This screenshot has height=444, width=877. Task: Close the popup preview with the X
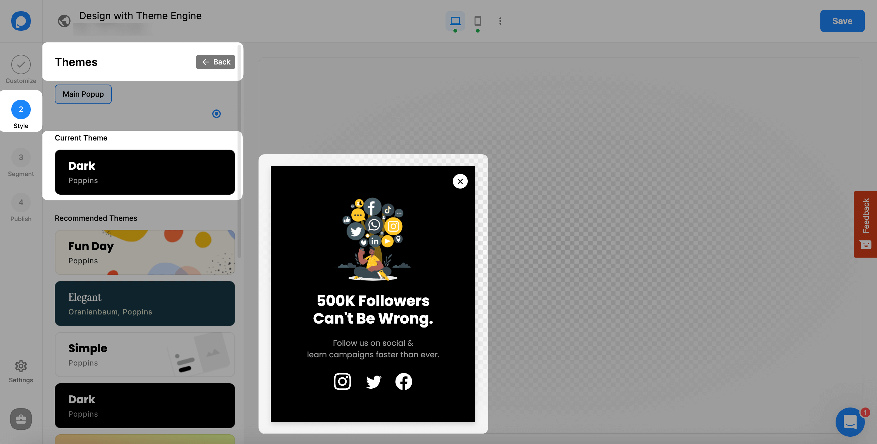460,181
